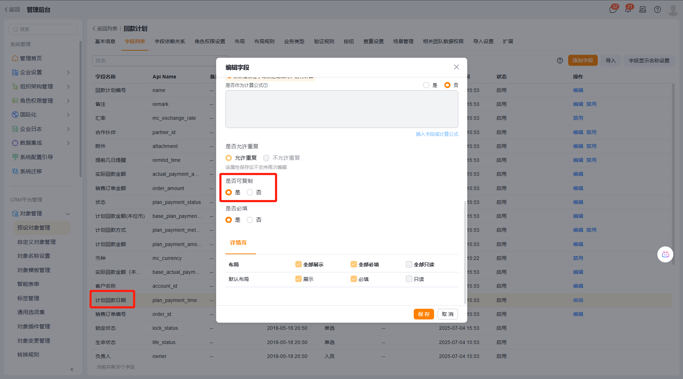Expand the 组织架构管理 menu chevron
Viewport: 683px width, 379px height.
[x=68, y=87]
